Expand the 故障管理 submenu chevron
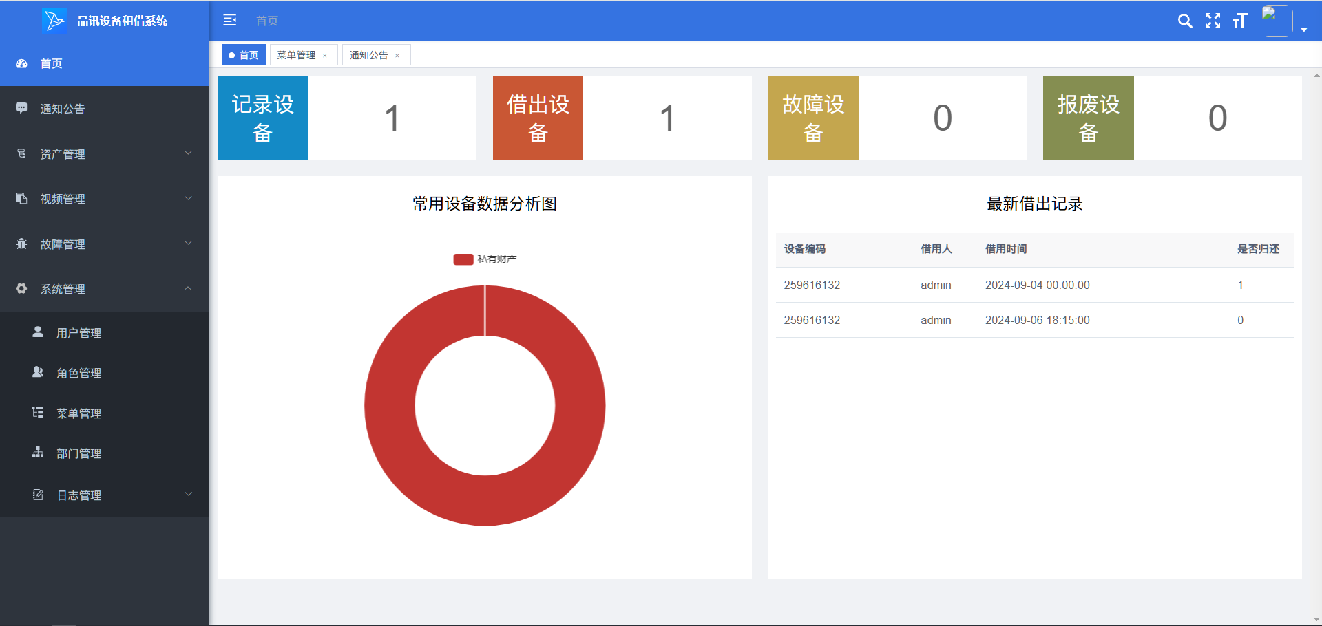 pyautogui.click(x=188, y=243)
